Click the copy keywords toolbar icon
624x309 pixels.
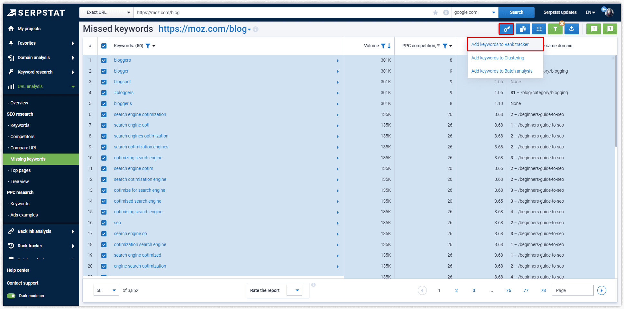point(523,29)
